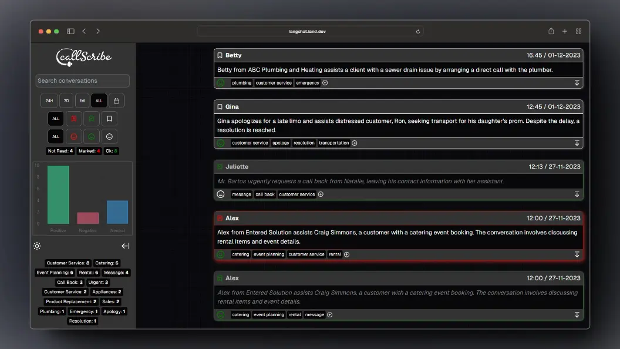Select the 1M time range tab
This screenshot has width=620, height=349.
[82, 100]
